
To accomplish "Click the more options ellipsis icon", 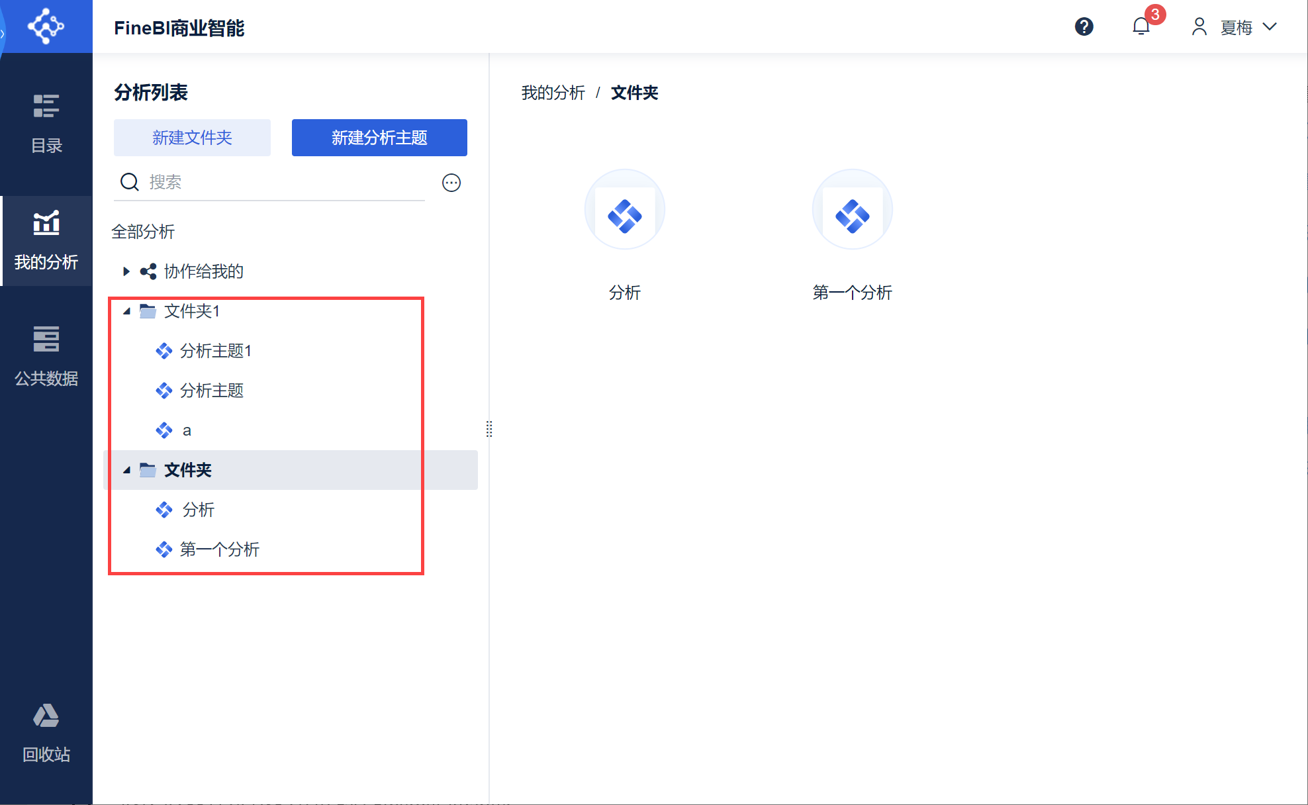I will click(x=451, y=183).
